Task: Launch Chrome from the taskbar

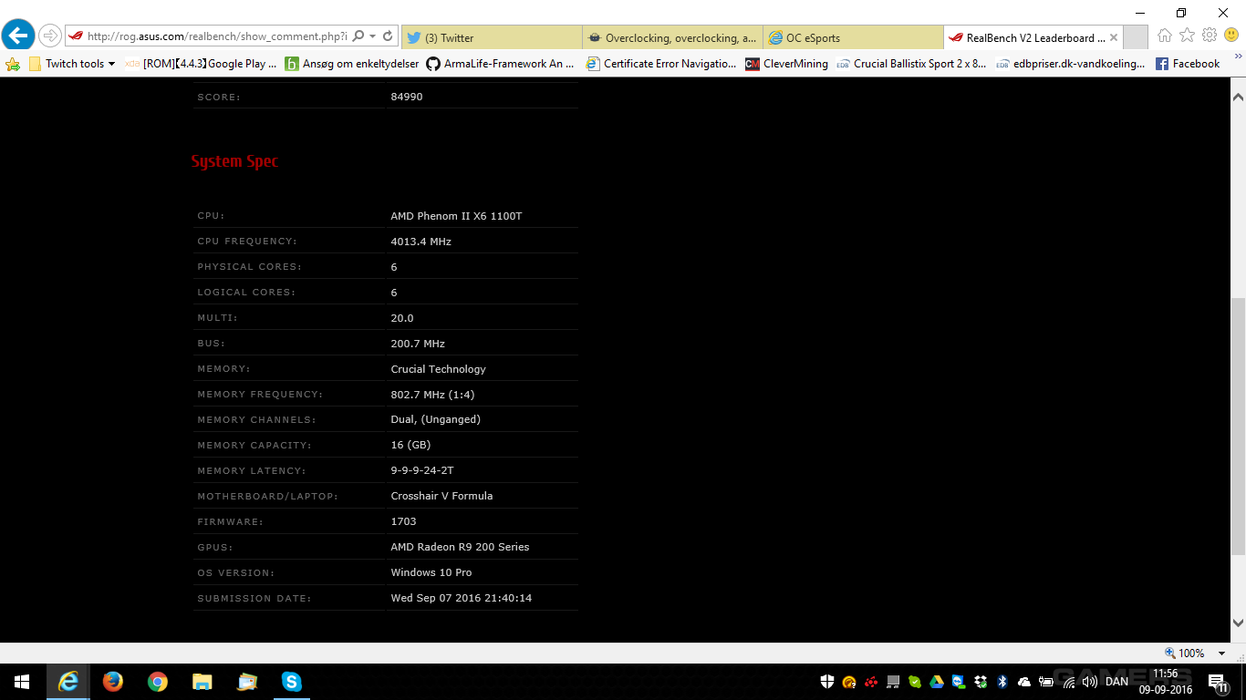Action: (158, 682)
